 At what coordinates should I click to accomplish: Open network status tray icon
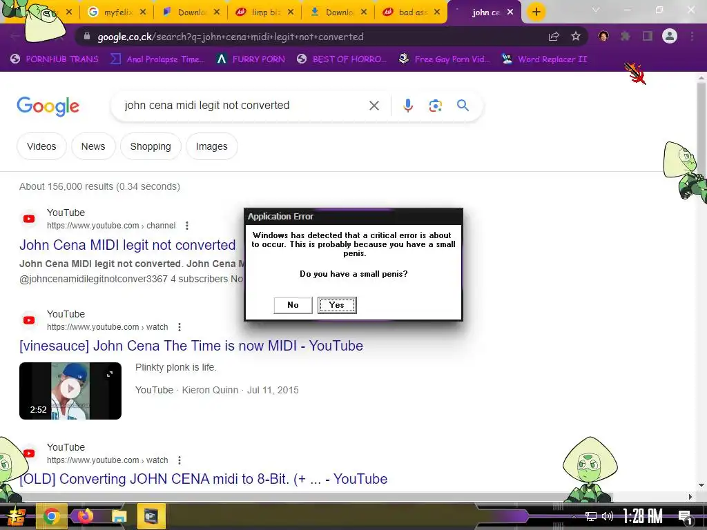(591, 516)
